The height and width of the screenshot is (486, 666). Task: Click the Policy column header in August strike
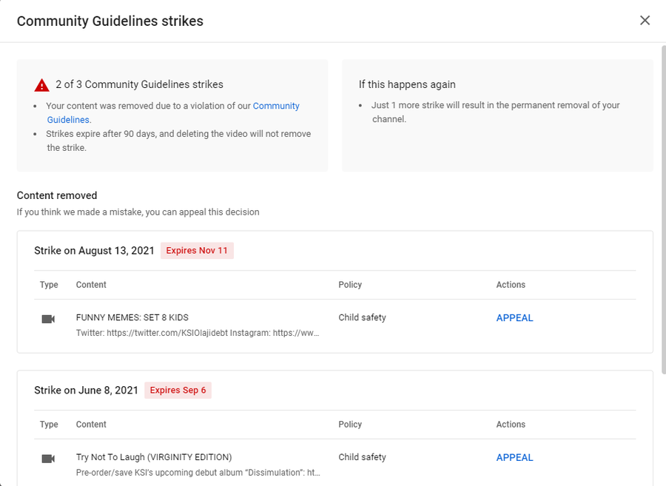(350, 285)
